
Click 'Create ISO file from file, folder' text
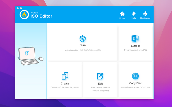65,87
